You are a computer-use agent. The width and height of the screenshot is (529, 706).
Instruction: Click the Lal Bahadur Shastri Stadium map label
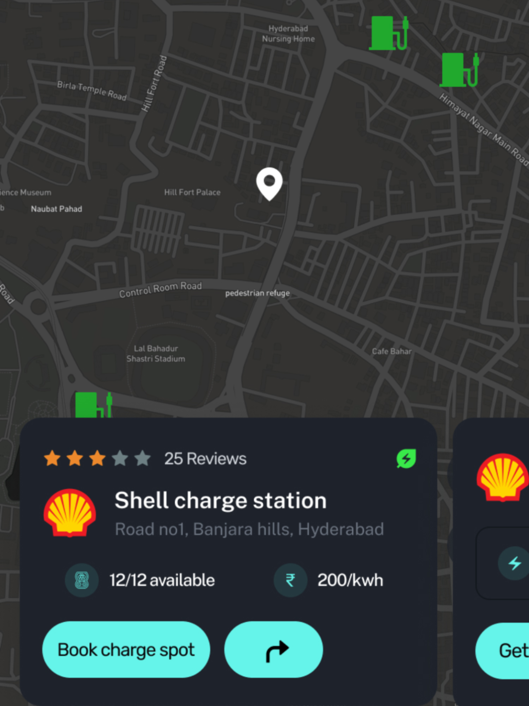click(x=156, y=354)
